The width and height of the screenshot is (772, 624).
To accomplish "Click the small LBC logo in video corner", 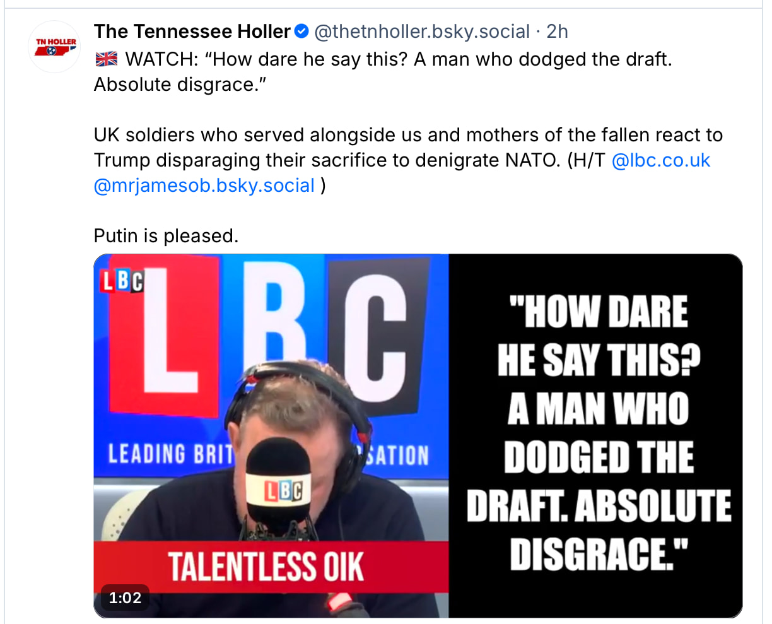I will click(x=122, y=281).
